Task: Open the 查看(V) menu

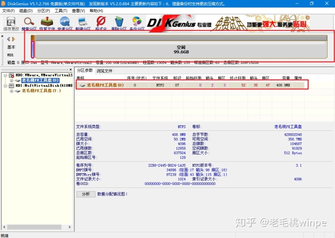Action: [x=79, y=11]
